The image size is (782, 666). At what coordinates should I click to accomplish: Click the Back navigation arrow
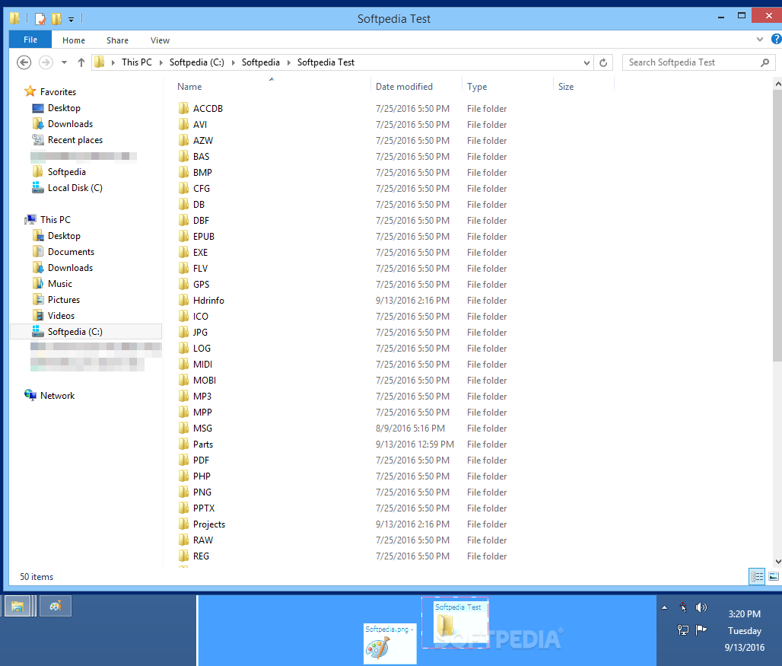(x=24, y=62)
